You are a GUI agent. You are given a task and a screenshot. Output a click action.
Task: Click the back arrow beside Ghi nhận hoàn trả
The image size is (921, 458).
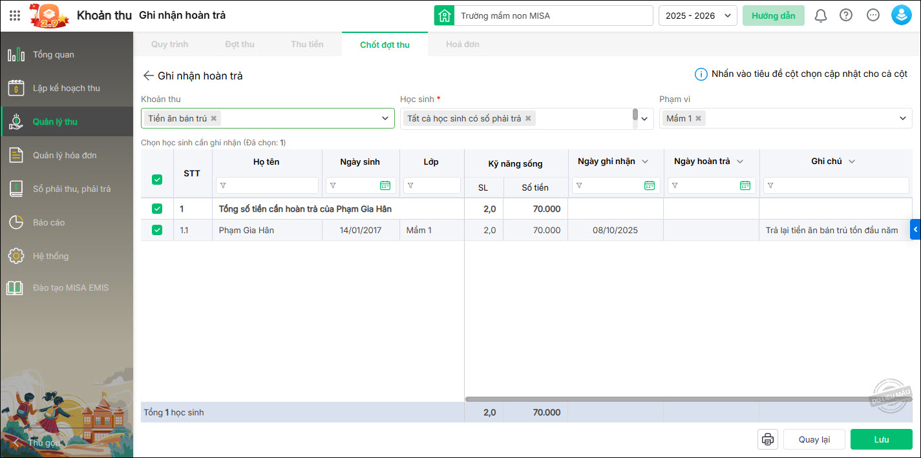149,76
